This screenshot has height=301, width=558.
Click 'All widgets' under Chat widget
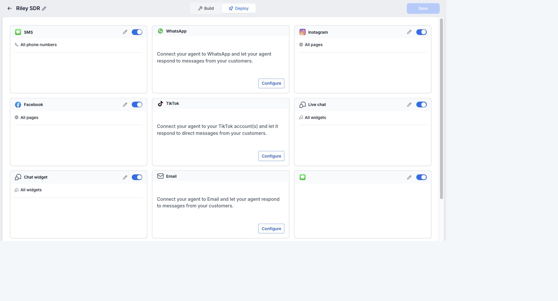coord(31,190)
